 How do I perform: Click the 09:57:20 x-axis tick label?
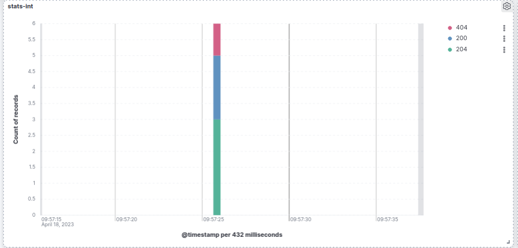126,220
